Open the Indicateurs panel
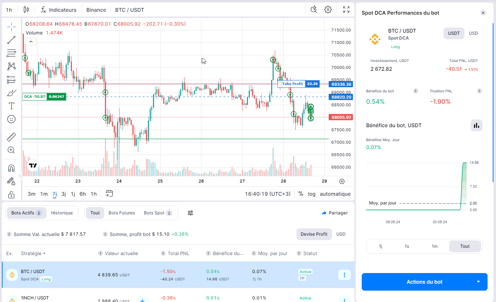Viewport: 496px width, 302px height. click(59, 10)
